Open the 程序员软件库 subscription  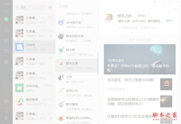[x=77, y=38]
